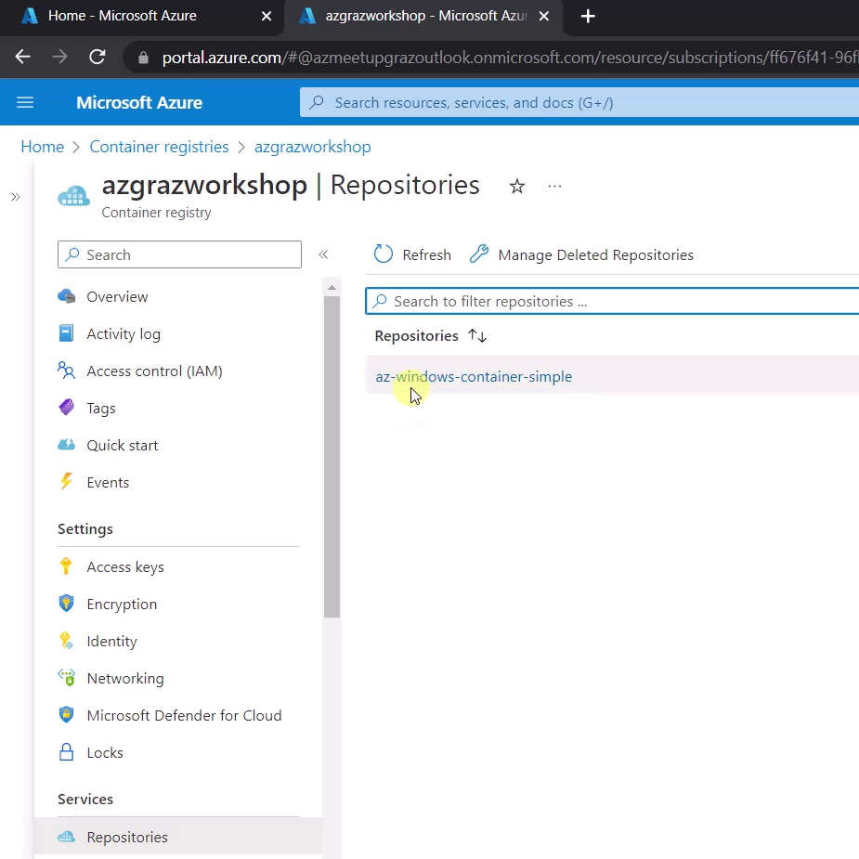Click the Refresh button label
Viewport: 859px width, 859px height.
[426, 254]
